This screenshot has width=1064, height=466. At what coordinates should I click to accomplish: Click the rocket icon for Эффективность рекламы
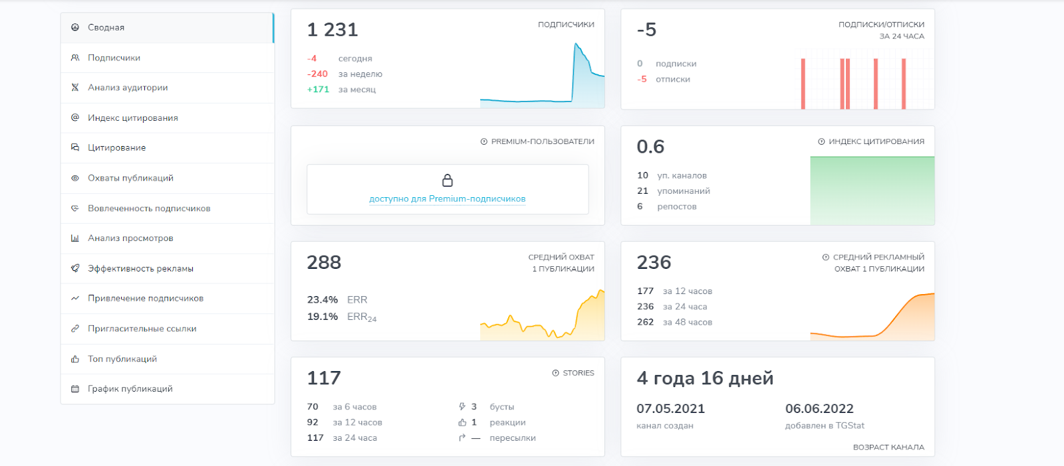[75, 268]
